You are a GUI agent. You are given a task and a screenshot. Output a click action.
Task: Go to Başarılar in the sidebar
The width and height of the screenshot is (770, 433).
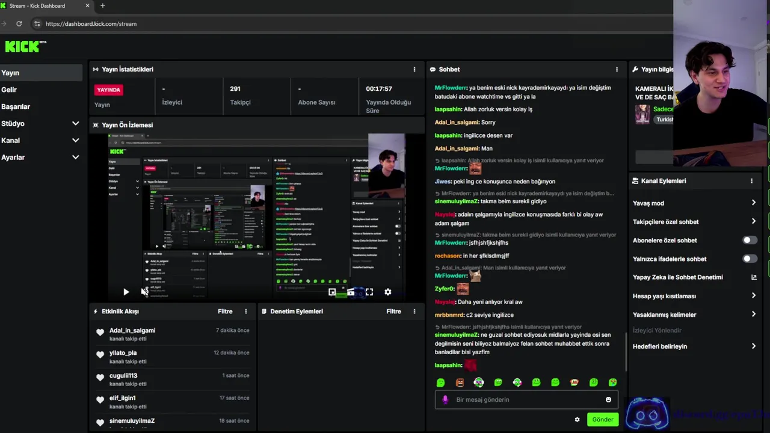click(41, 106)
